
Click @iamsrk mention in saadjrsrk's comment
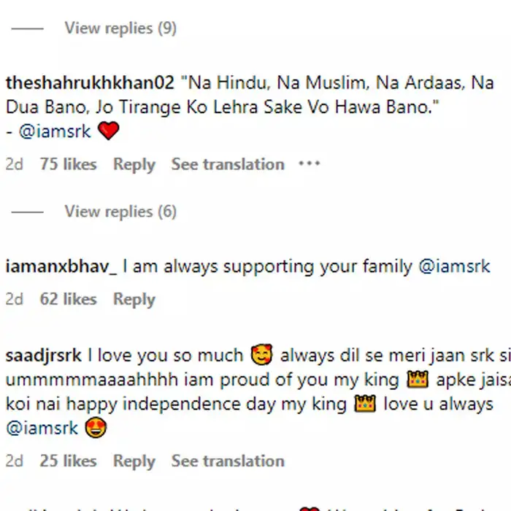42,428
